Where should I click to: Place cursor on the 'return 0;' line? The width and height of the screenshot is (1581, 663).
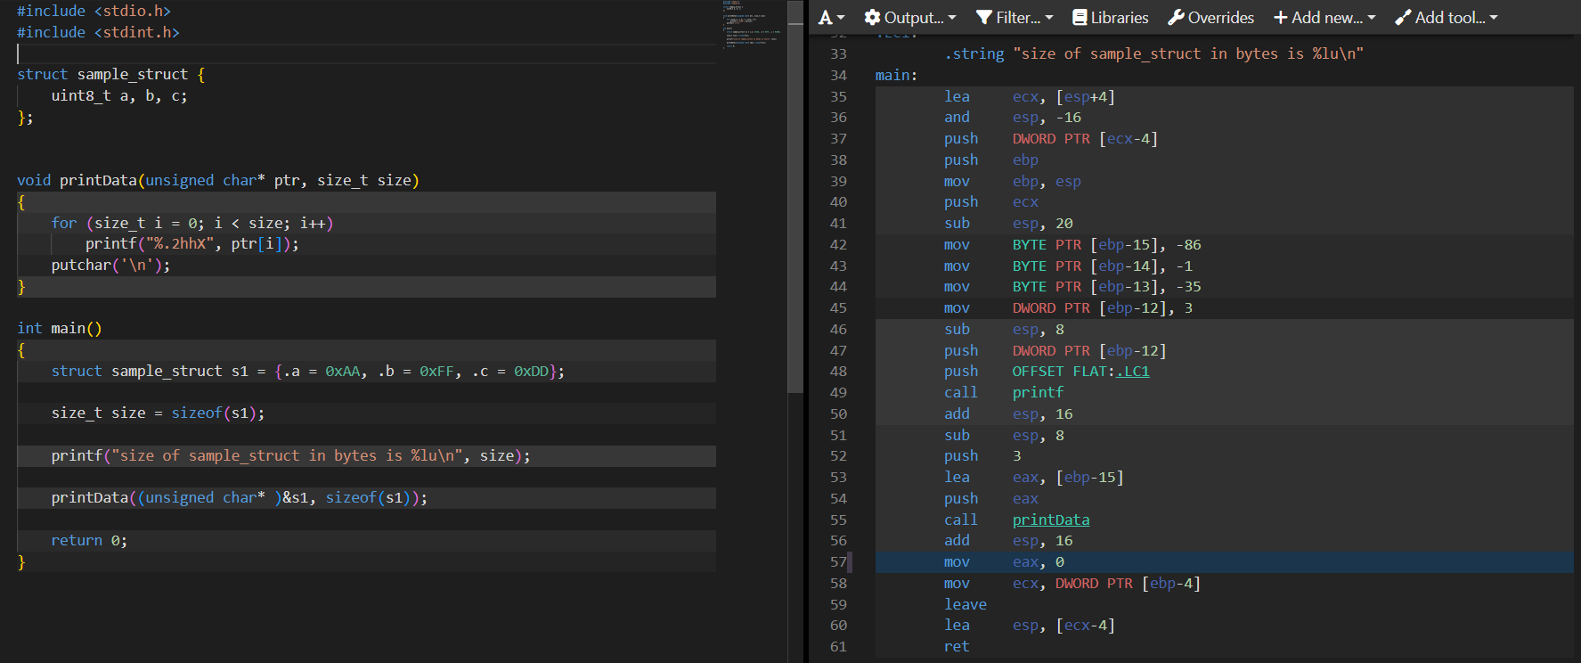(x=89, y=541)
